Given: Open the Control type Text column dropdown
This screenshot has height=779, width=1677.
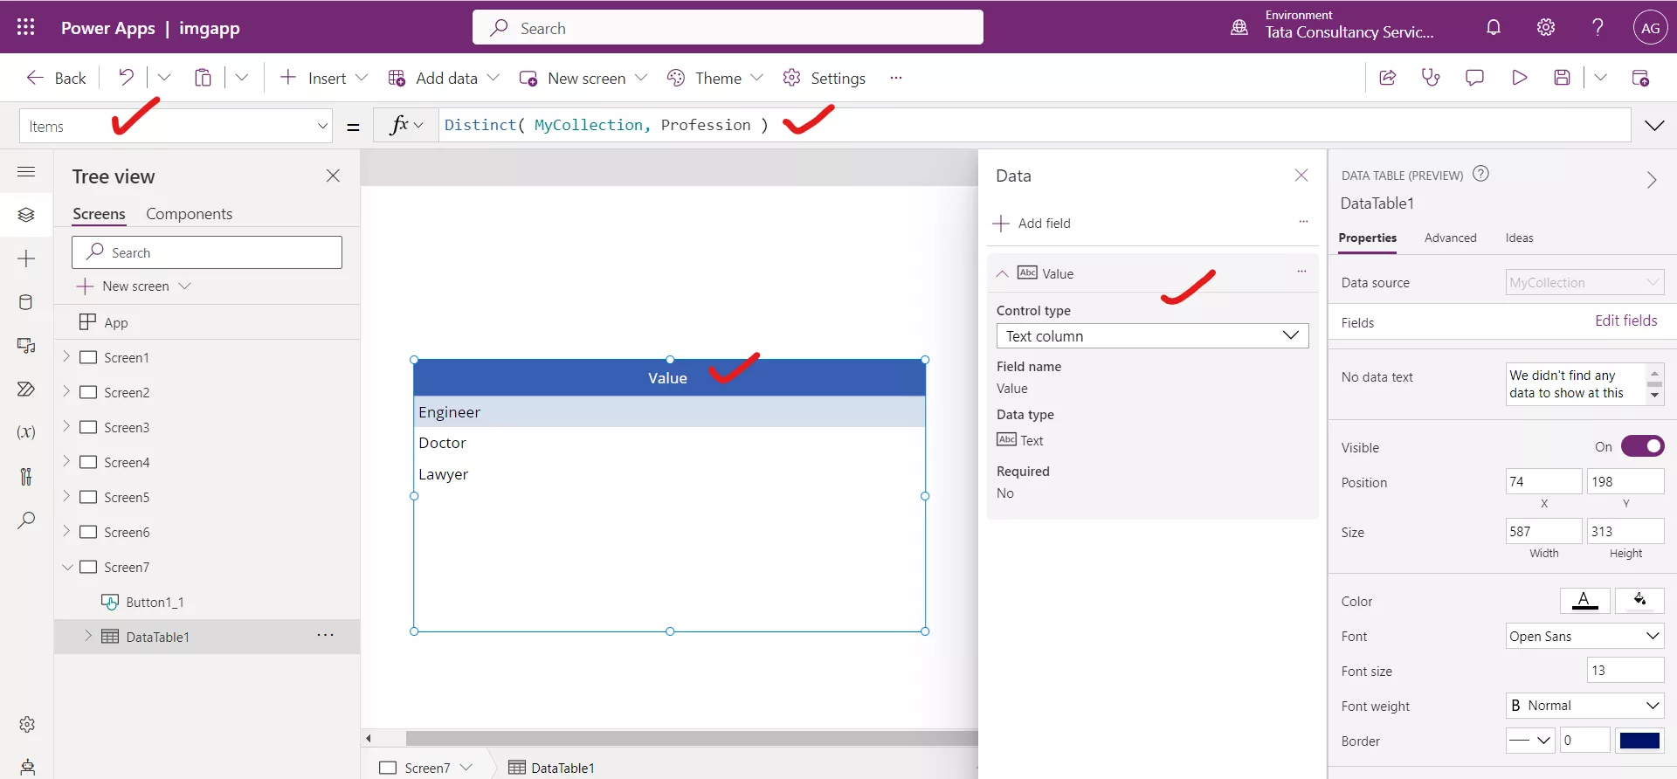Looking at the screenshot, I should click(x=1152, y=335).
